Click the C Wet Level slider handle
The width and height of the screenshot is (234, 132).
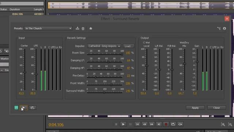[147, 66]
